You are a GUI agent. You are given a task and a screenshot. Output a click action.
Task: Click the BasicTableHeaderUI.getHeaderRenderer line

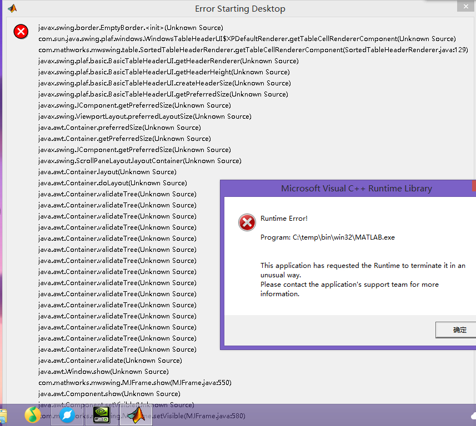pos(168,61)
